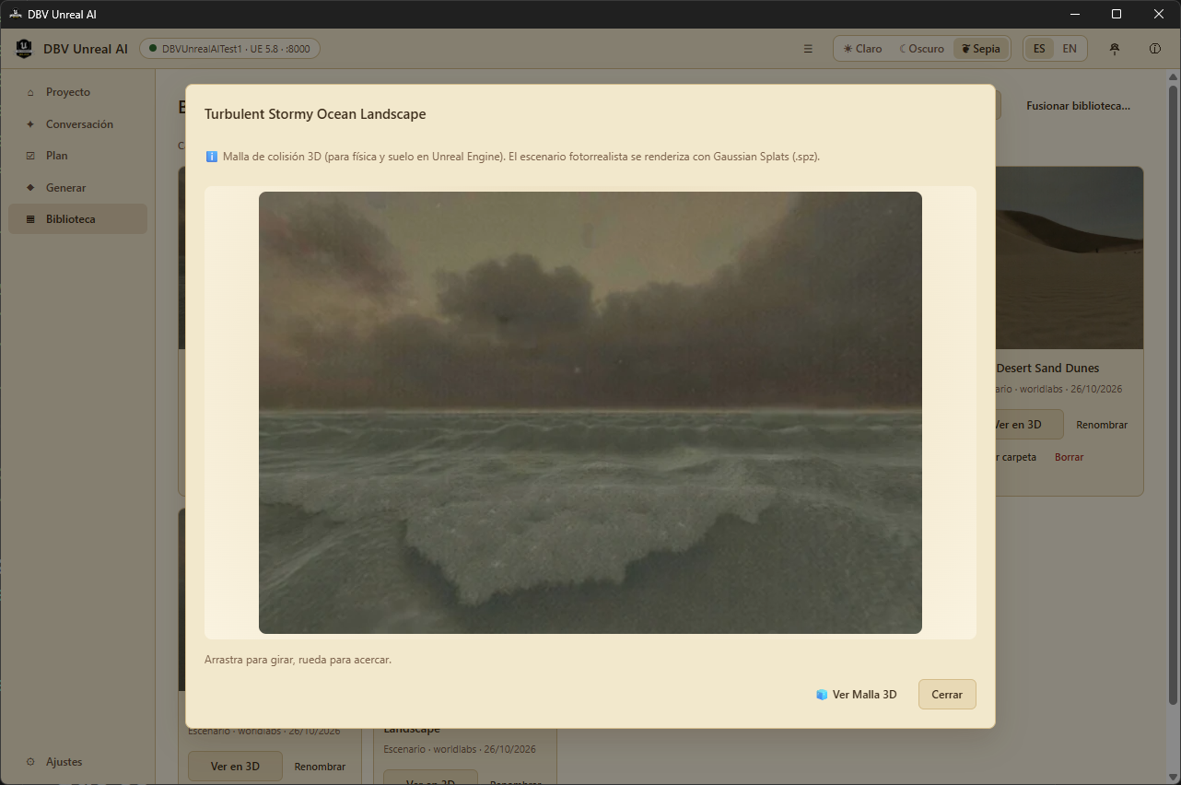Click the lamp-shaped icon beside the EN option

(x=1115, y=49)
